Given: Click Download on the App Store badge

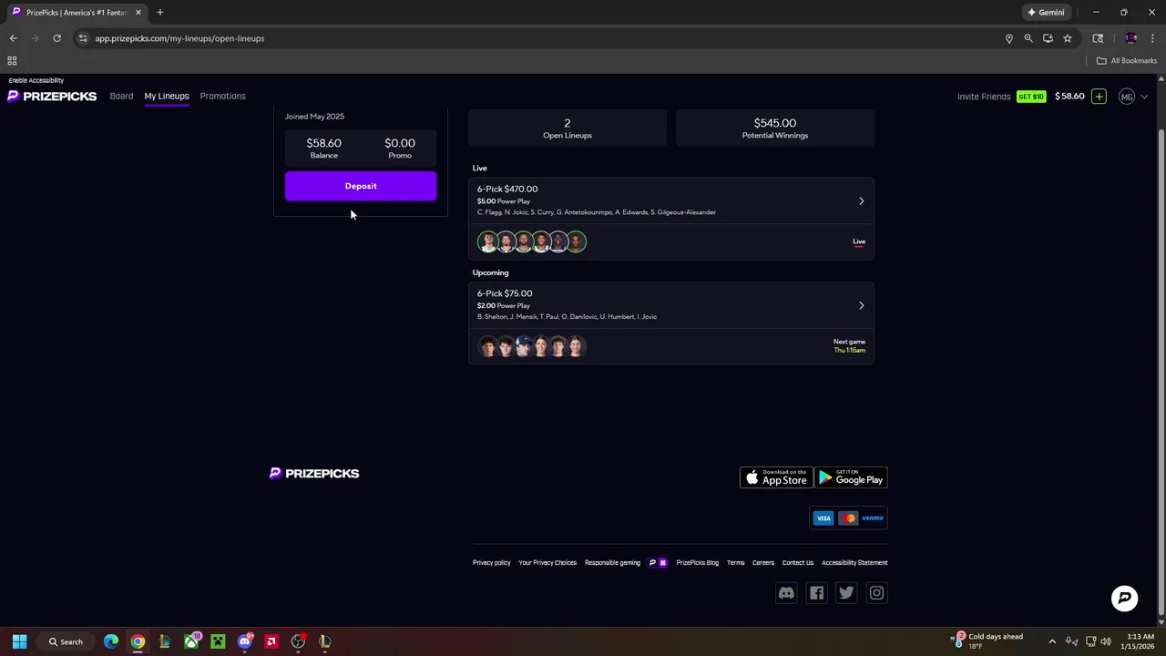Looking at the screenshot, I should (x=775, y=477).
